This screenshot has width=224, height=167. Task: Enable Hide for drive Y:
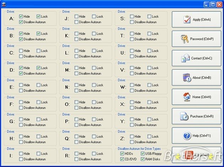point(132,119)
